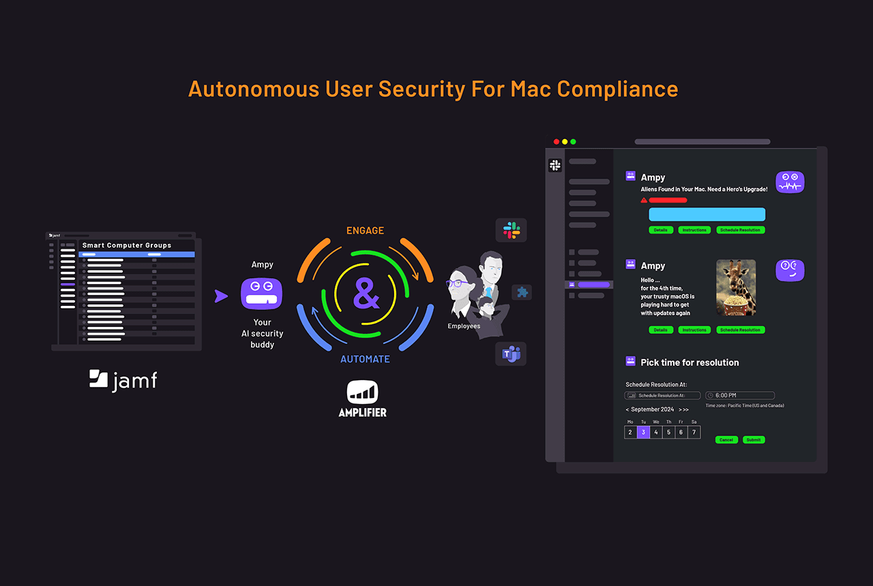The image size is (873, 586).
Task: Click the Smart Computer Groups heading
Action: (x=127, y=245)
